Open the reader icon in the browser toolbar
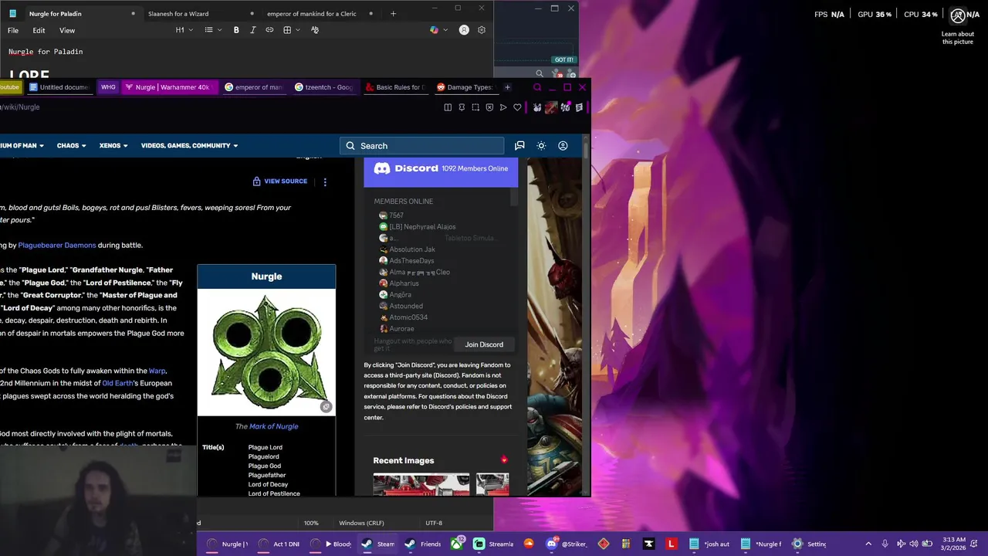 [579, 107]
